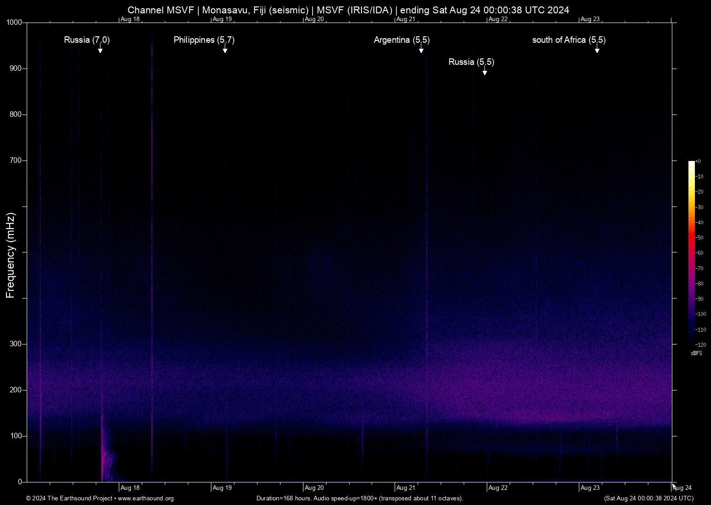Click the spectrogram title starting with Channel MSVF
The width and height of the screenshot is (711, 505).
point(348,10)
